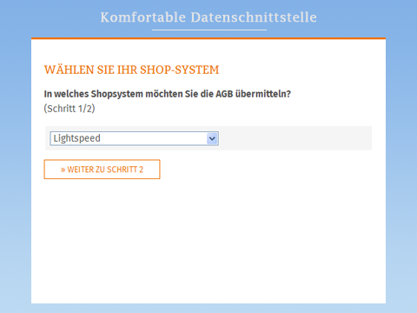Click the empty white area below the button

pyautogui.click(x=208, y=241)
